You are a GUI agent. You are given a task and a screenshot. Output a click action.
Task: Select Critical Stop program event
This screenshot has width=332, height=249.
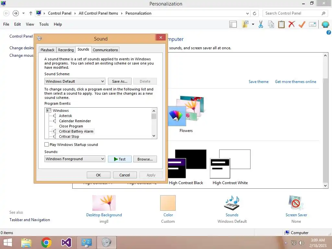[x=69, y=136]
